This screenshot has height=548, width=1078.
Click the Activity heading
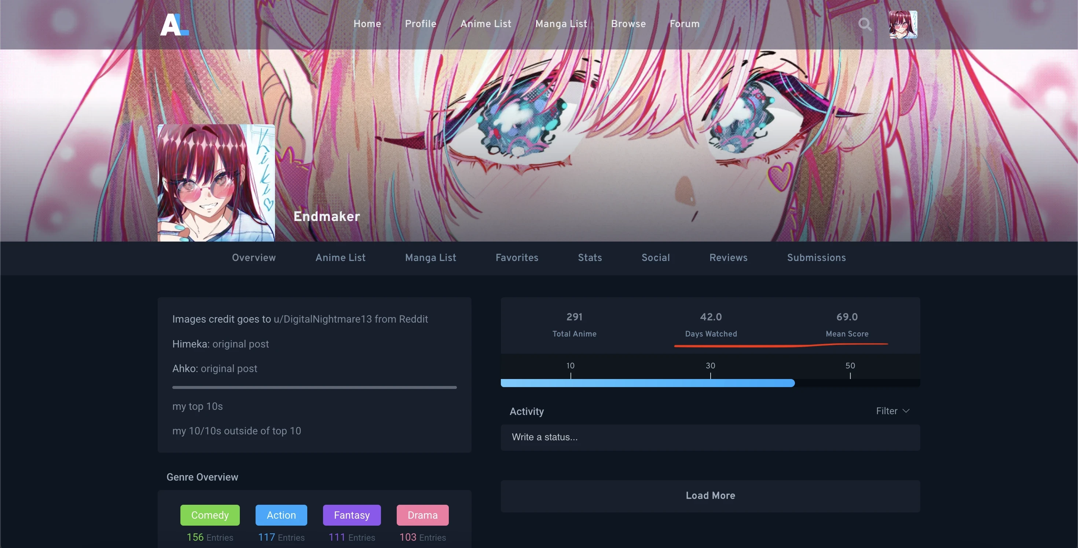(x=527, y=412)
